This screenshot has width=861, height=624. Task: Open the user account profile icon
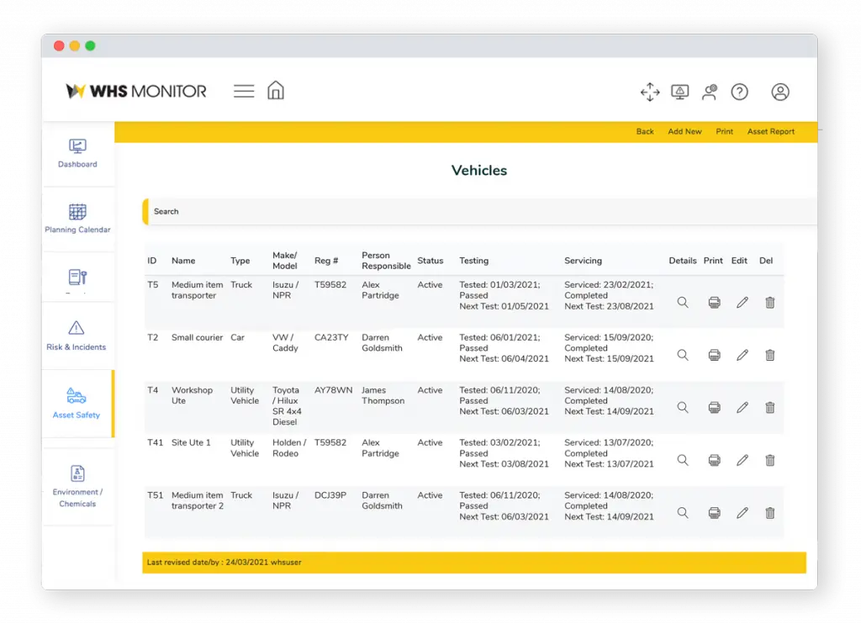coord(780,92)
